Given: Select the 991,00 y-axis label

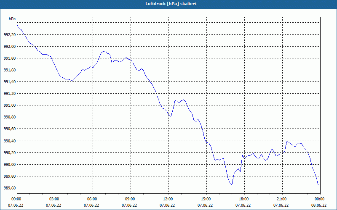Looking at the screenshot, I should coord(10,105).
